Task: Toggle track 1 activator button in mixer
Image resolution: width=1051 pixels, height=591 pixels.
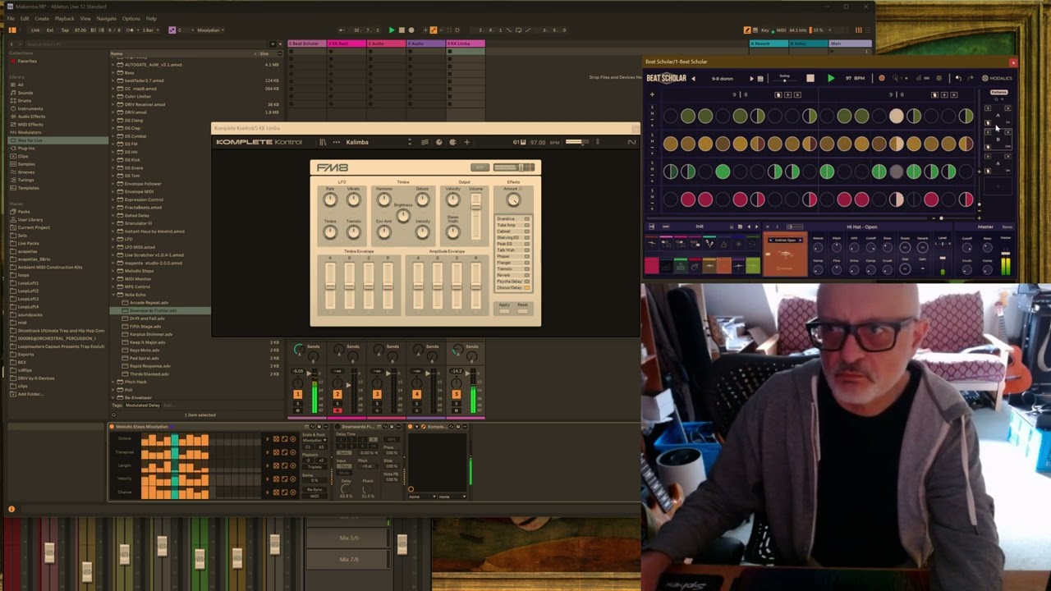Action: pyautogui.click(x=297, y=395)
